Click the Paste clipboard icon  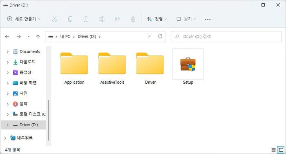[86, 19]
